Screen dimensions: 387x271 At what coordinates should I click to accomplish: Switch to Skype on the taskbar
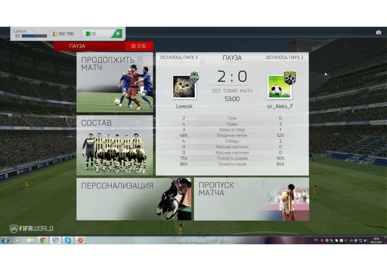(68, 240)
